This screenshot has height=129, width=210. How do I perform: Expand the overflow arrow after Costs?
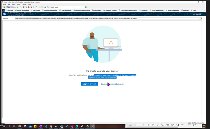click(205, 11)
